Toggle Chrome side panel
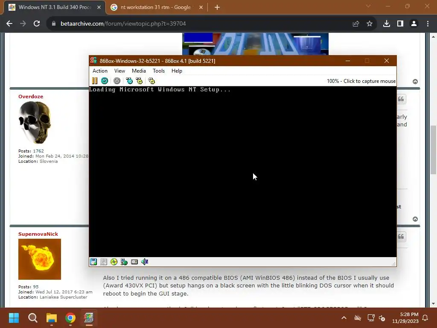The width and height of the screenshot is (437, 328). point(400,24)
